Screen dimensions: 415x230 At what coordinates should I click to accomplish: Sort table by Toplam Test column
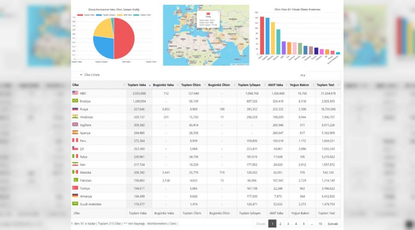pos(328,85)
